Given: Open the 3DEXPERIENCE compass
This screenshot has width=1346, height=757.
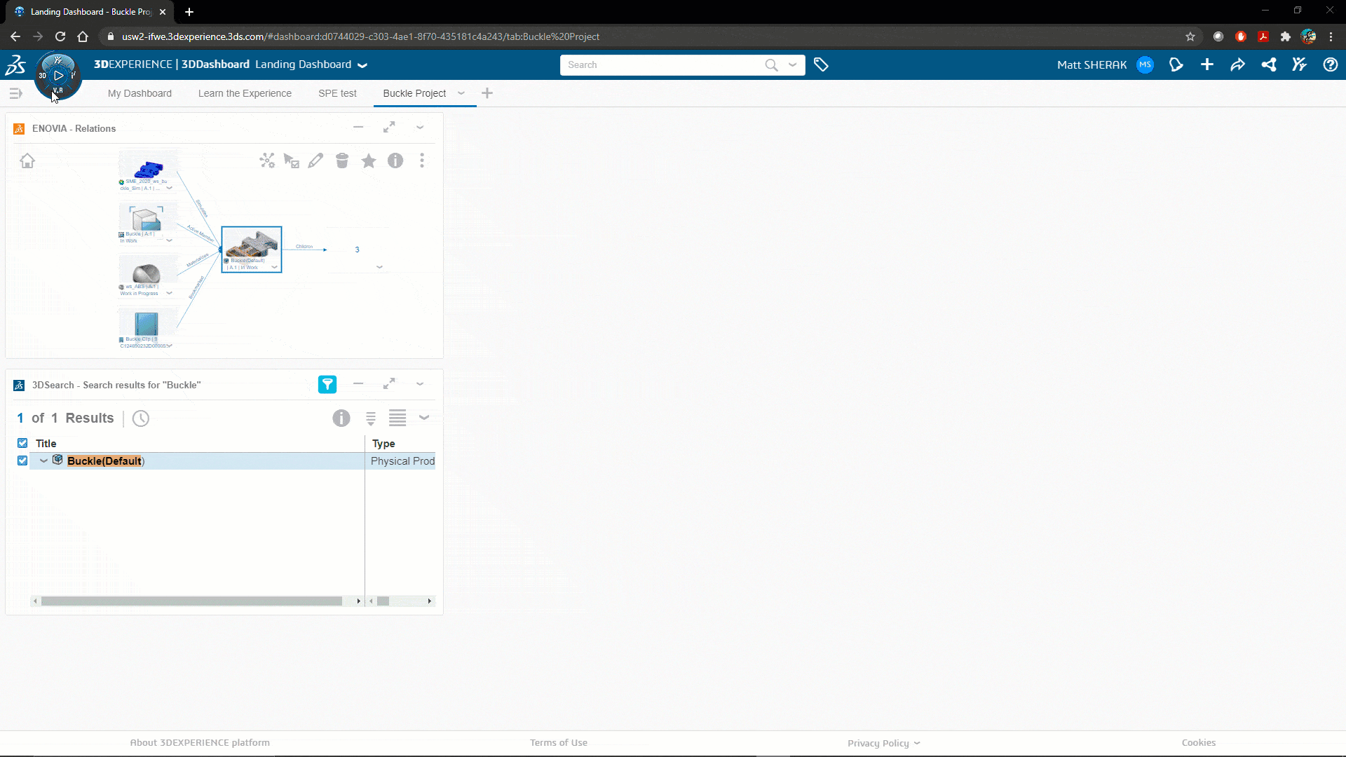Looking at the screenshot, I should [58, 76].
